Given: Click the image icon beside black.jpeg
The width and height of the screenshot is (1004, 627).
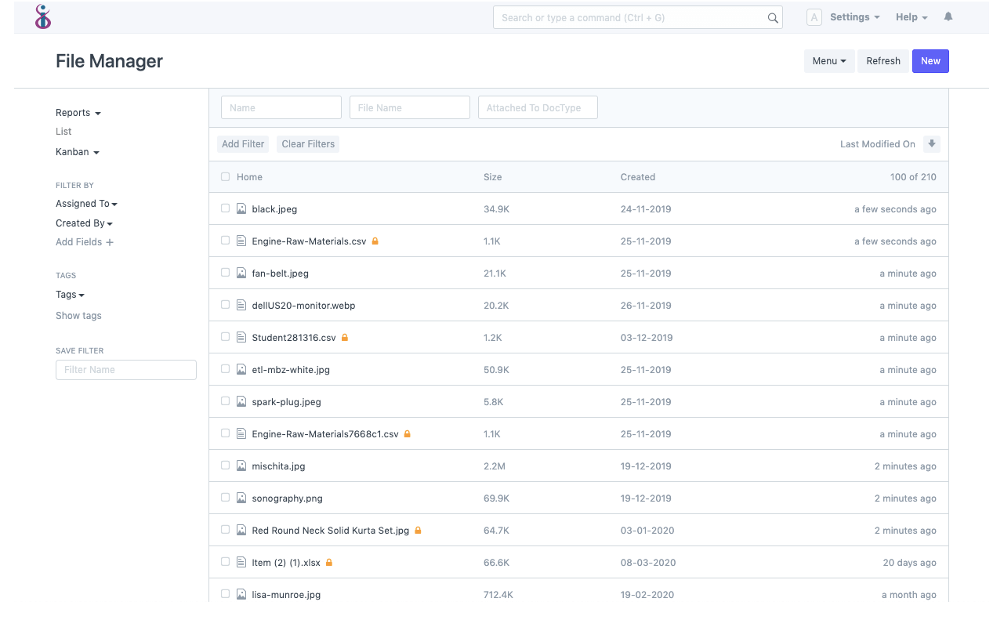Looking at the screenshot, I should tap(241, 208).
